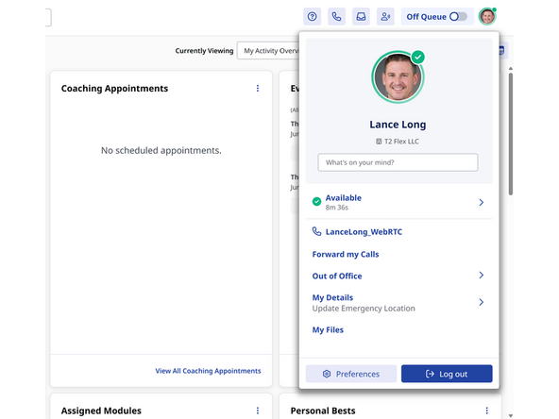Follow View All Coaching Appointments link
The image size is (559, 419).
pyautogui.click(x=208, y=371)
